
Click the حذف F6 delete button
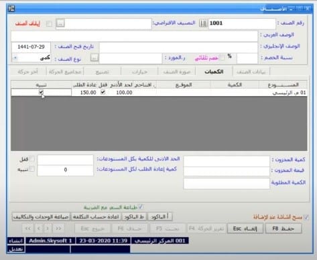(129, 229)
